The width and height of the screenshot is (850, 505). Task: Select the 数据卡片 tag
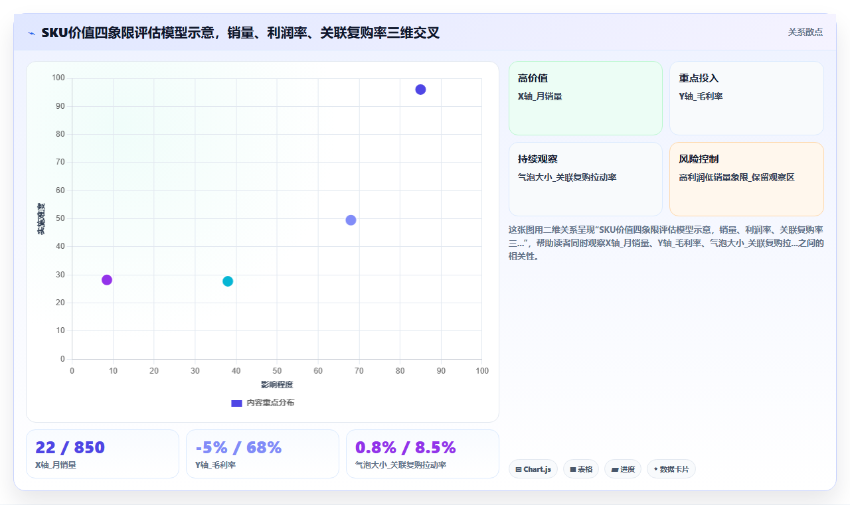tap(671, 469)
